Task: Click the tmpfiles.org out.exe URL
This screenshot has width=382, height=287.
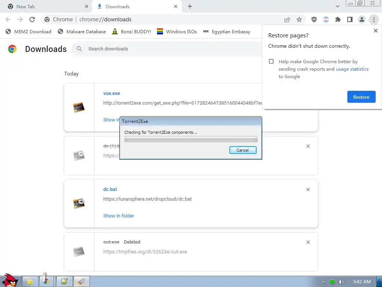Action: click(x=145, y=252)
